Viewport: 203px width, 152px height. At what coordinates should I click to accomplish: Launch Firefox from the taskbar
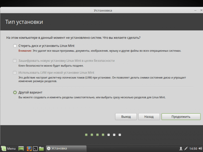[29, 148]
